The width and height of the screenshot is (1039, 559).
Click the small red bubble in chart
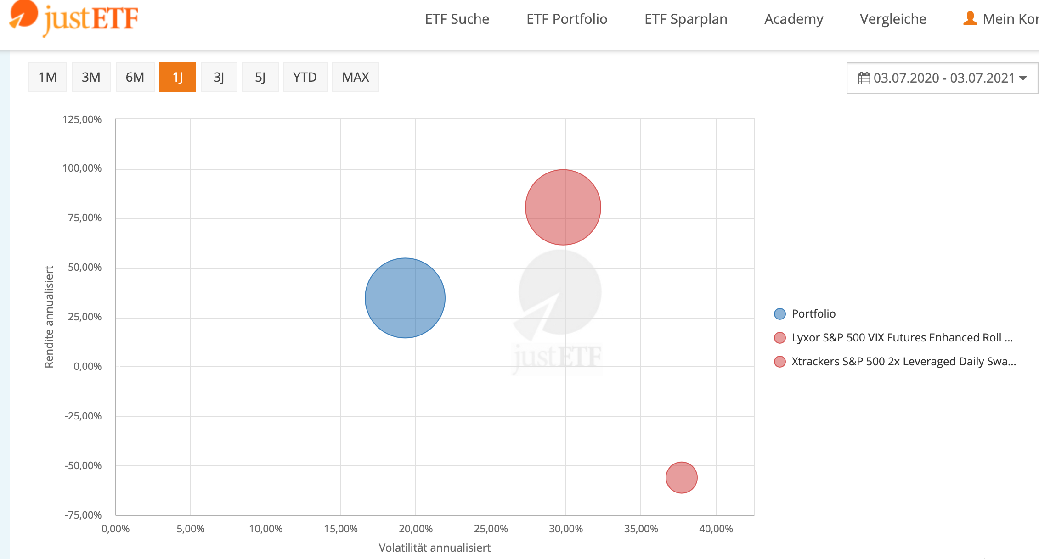coord(681,477)
